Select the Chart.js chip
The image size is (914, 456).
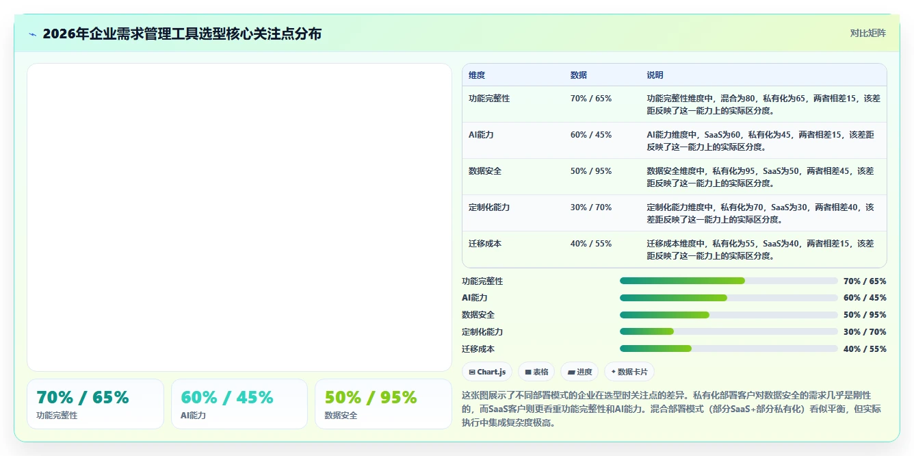pos(488,372)
